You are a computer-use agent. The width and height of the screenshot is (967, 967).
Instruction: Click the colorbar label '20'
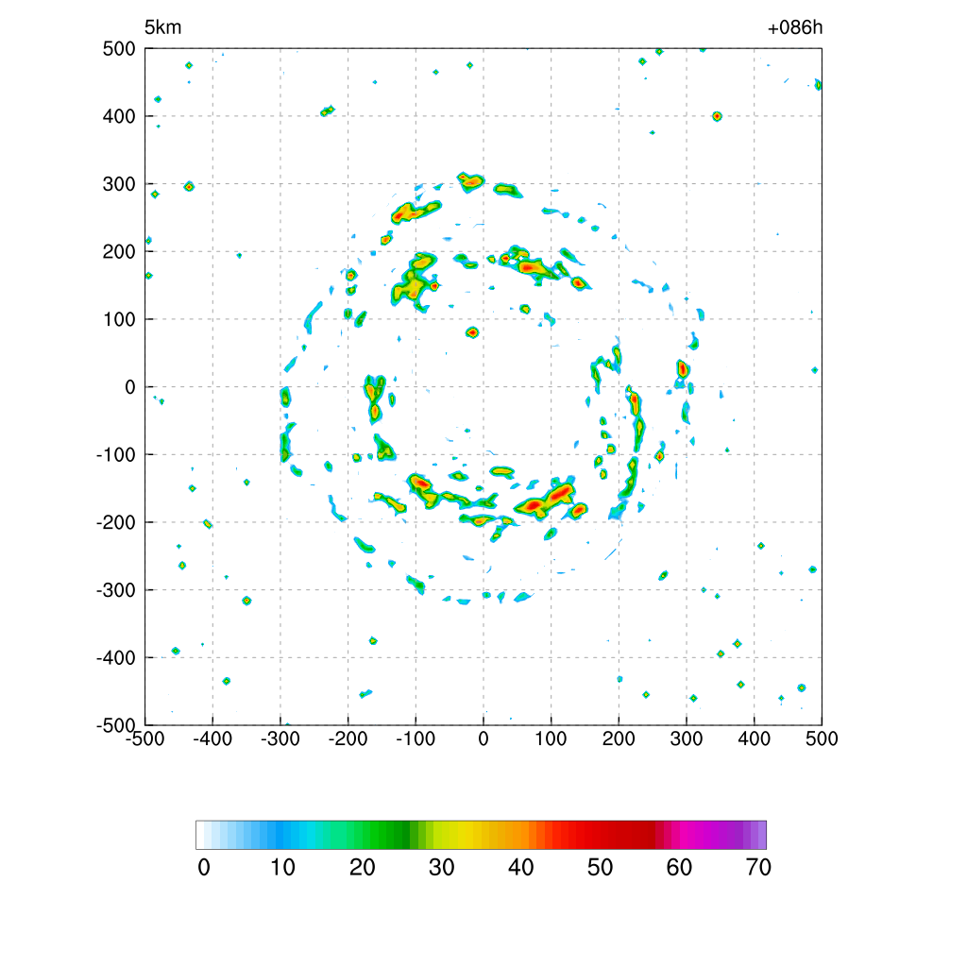[362, 868]
